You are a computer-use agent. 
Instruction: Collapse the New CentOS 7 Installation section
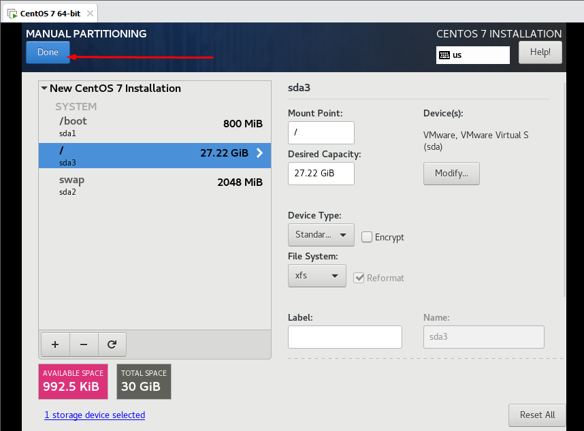pos(44,89)
